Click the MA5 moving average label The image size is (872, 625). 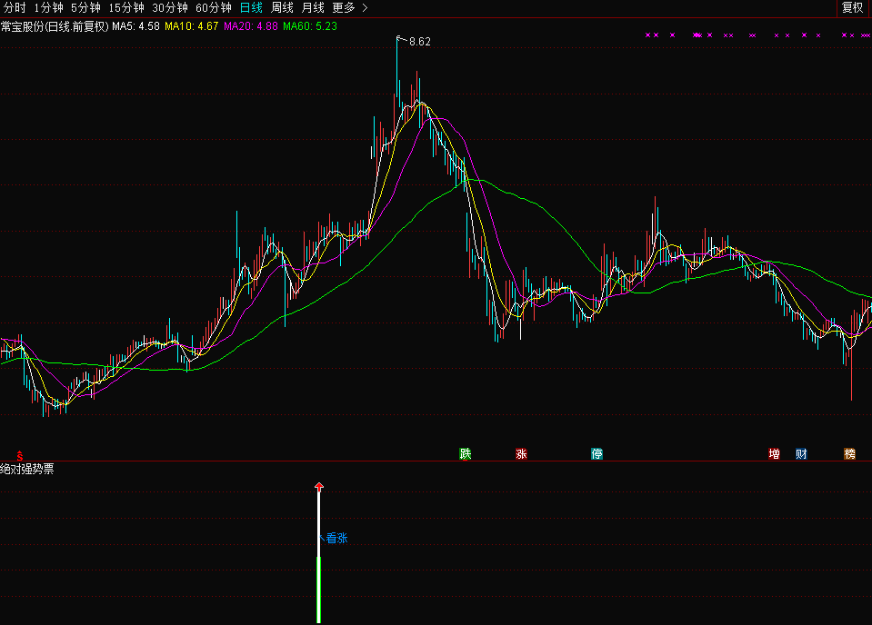(x=135, y=26)
